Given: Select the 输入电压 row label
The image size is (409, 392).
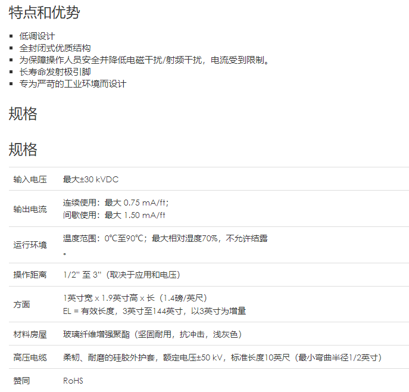Looking at the screenshot, I should tap(30, 179).
